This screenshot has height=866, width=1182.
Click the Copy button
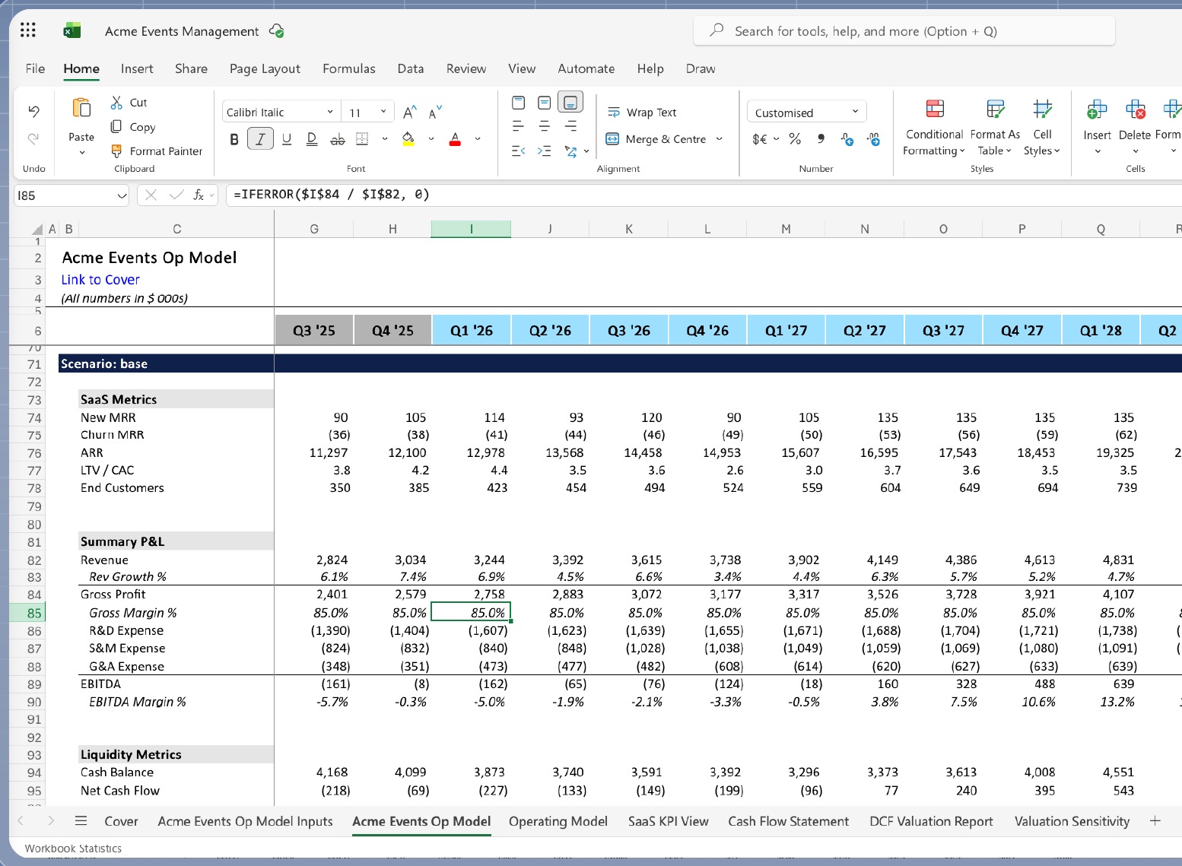pos(133,127)
